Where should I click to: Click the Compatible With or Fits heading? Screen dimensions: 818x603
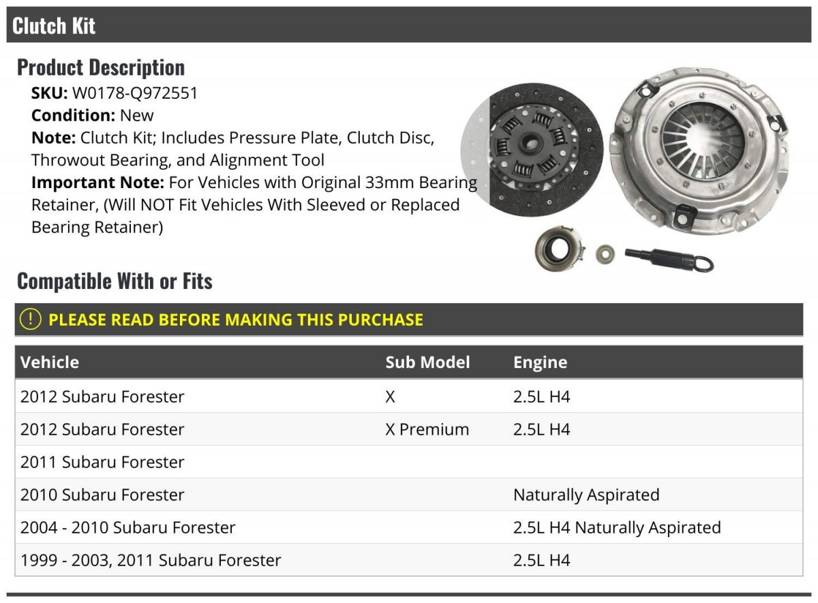(x=115, y=281)
